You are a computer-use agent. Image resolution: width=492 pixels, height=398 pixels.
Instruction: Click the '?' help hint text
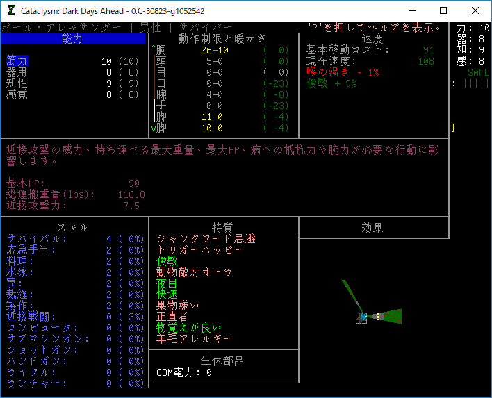point(374,28)
